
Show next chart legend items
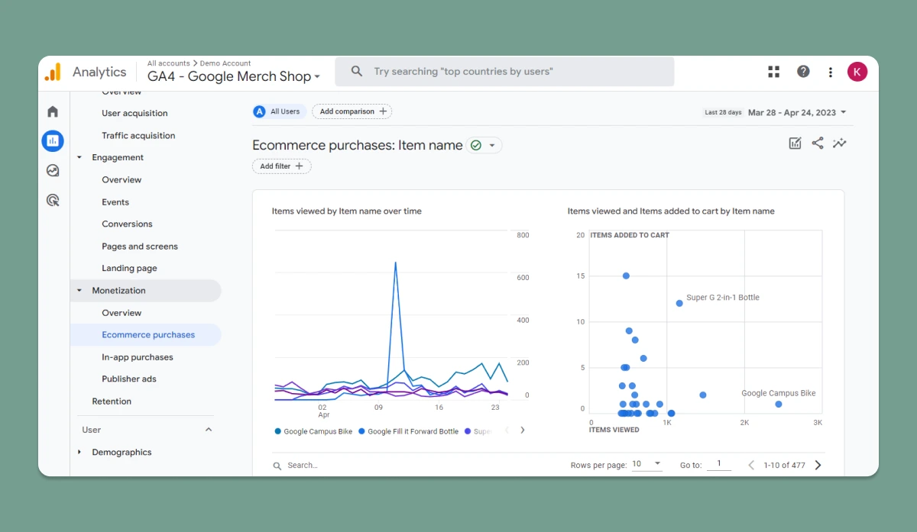pos(523,430)
